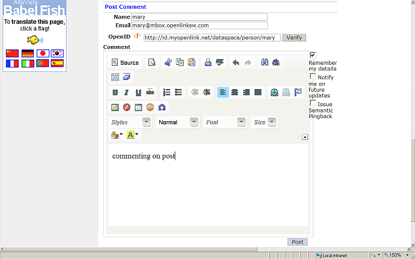Toggle Bold formatting
This screenshot has height=259, width=415.
(115, 92)
